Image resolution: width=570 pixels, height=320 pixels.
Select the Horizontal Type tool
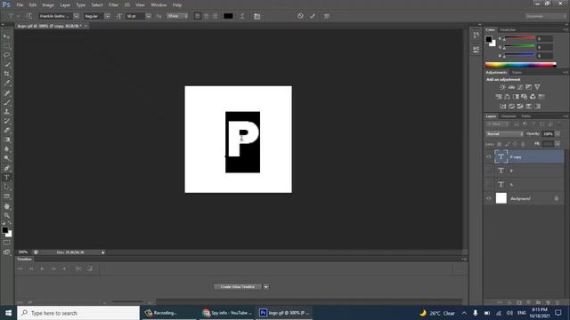6,178
